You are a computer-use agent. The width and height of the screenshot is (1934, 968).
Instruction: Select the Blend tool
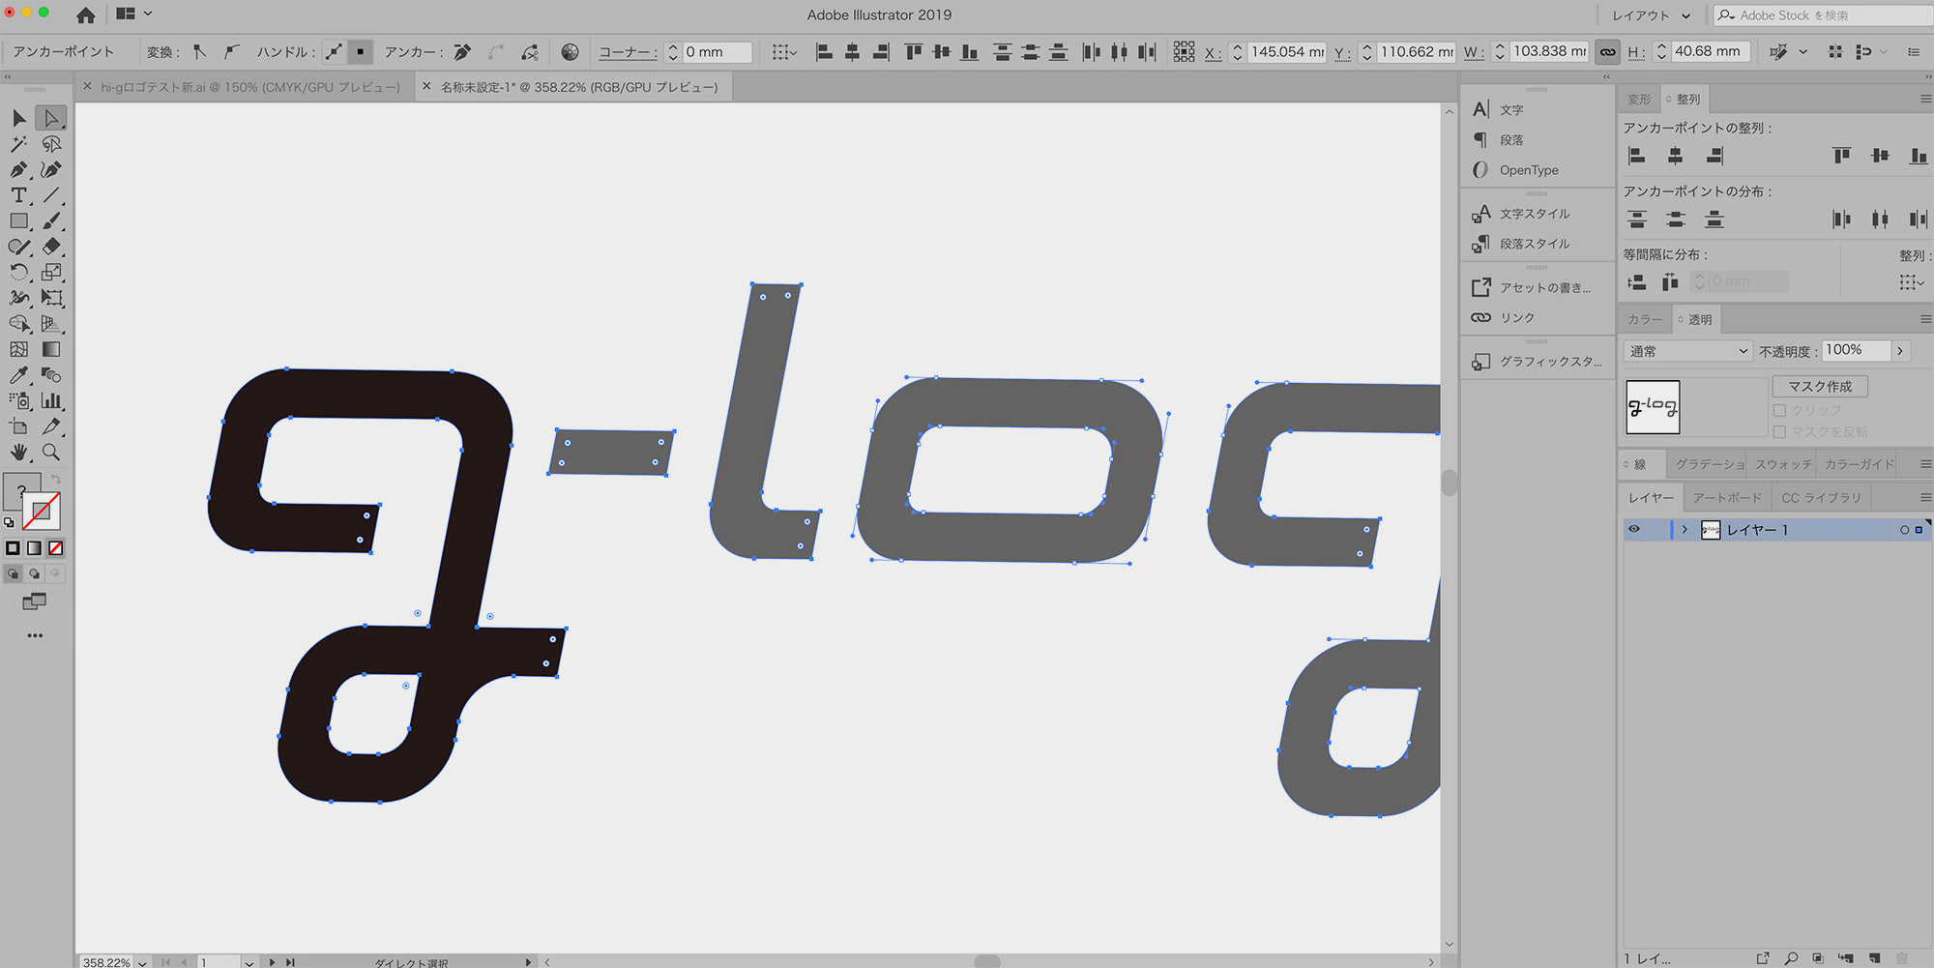pos(51,375)
